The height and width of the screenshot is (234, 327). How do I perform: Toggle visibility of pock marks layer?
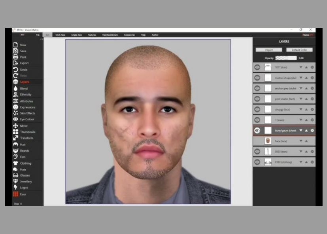tap(257, 99)
